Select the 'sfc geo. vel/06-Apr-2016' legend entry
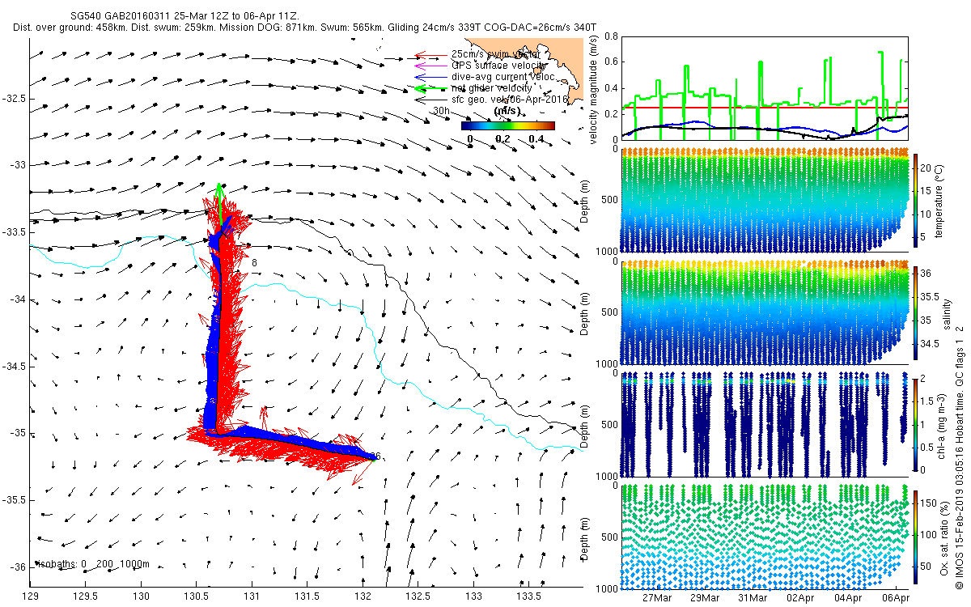This screenshot has height=607, width=971. [508, 99]
